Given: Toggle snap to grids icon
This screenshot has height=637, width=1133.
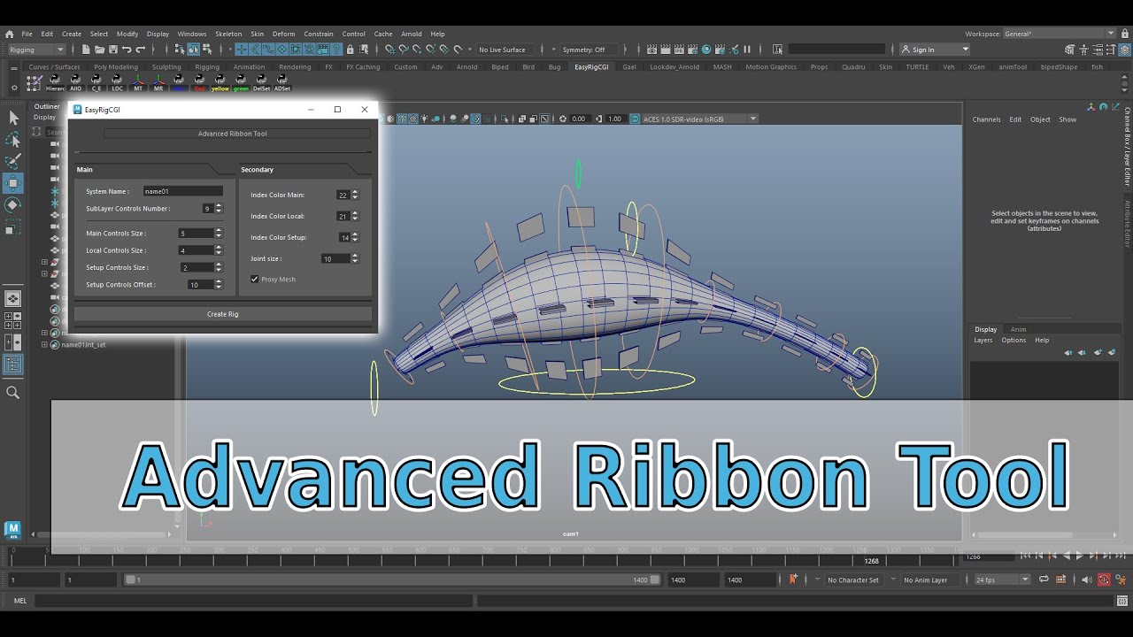Looking at the screenshot, I should point(389,50).
